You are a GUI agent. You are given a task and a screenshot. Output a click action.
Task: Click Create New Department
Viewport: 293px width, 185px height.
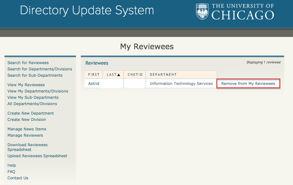(x=31, y=113)
